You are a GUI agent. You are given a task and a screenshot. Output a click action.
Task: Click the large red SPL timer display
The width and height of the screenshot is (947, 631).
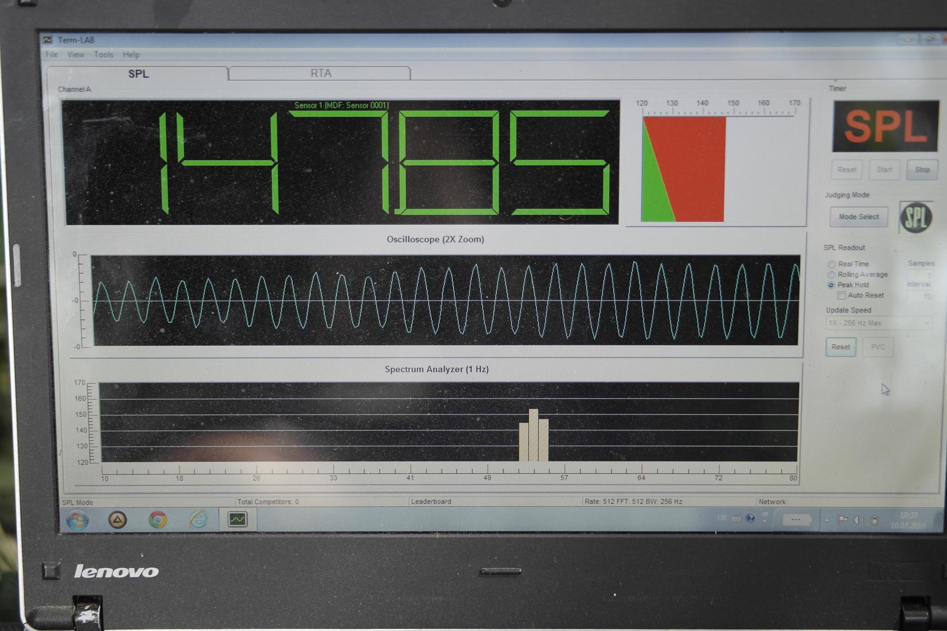point(885,126)
